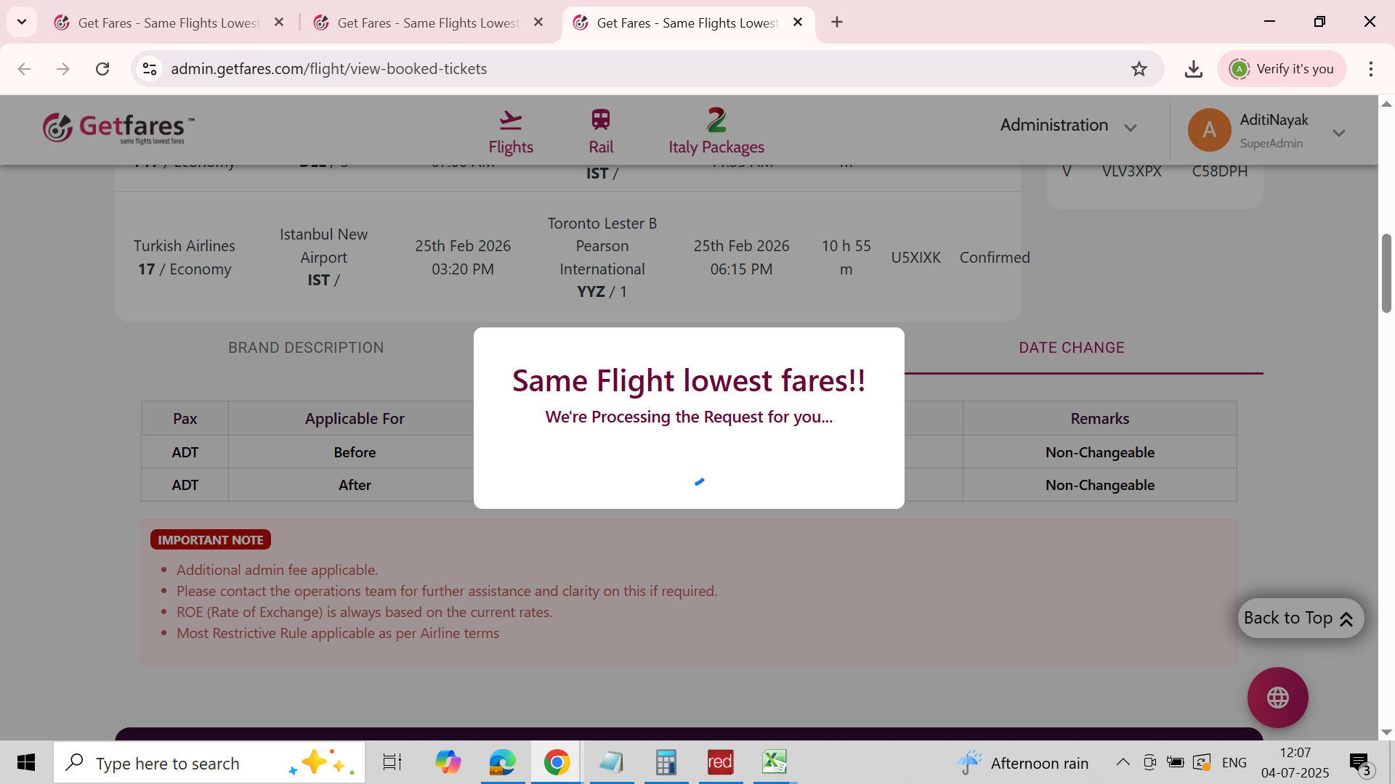Click the page vertical scrollbar thumb
Viewport: 1395px width, 784px height.
(1386, 272)
